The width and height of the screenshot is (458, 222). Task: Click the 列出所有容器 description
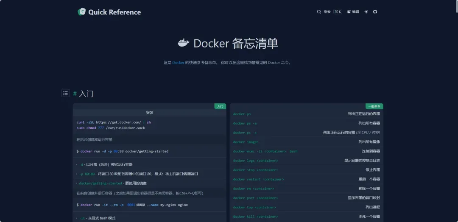(x=369, y=123)
